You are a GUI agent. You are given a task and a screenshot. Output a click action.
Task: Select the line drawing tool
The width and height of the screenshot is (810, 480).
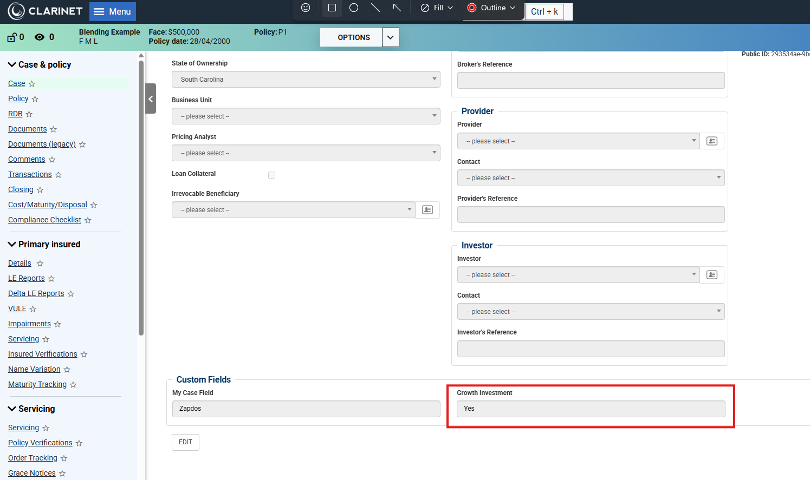375,8
